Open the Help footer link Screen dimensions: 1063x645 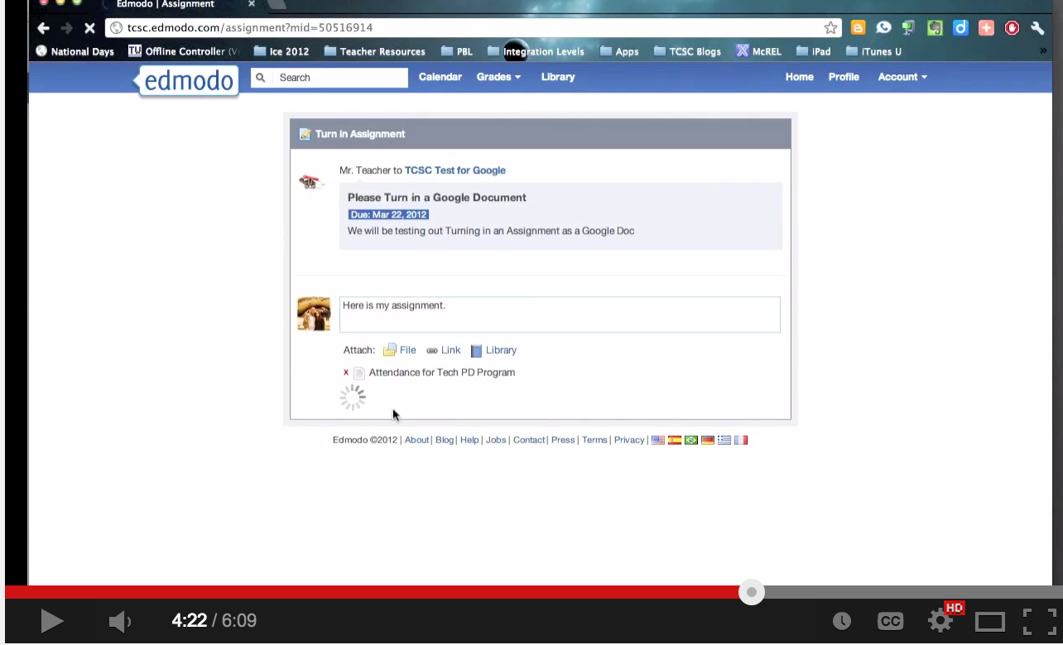tap(469, 440)
